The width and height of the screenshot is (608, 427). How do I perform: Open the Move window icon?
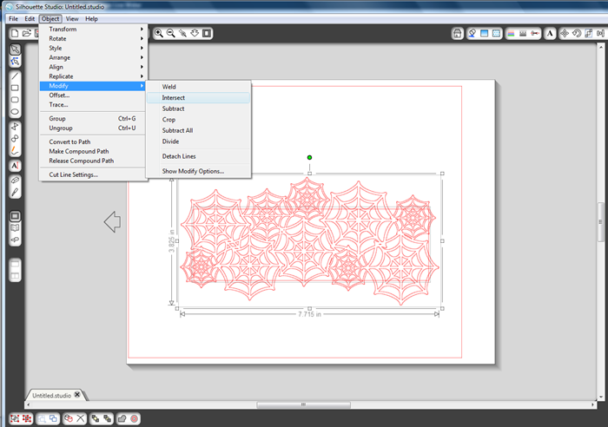pos(565,34)
